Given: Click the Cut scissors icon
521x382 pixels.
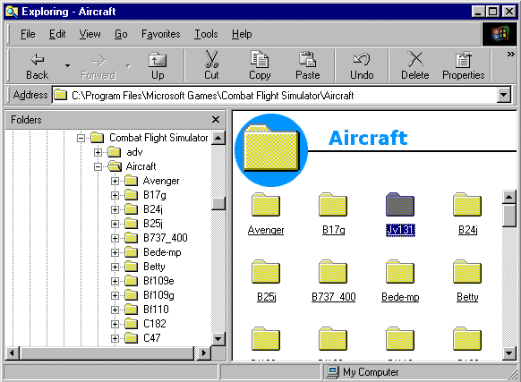Looking at the screenshot, I should click(211, 59).
